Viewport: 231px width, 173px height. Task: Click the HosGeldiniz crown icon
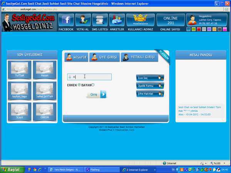[x=140, y=19]
